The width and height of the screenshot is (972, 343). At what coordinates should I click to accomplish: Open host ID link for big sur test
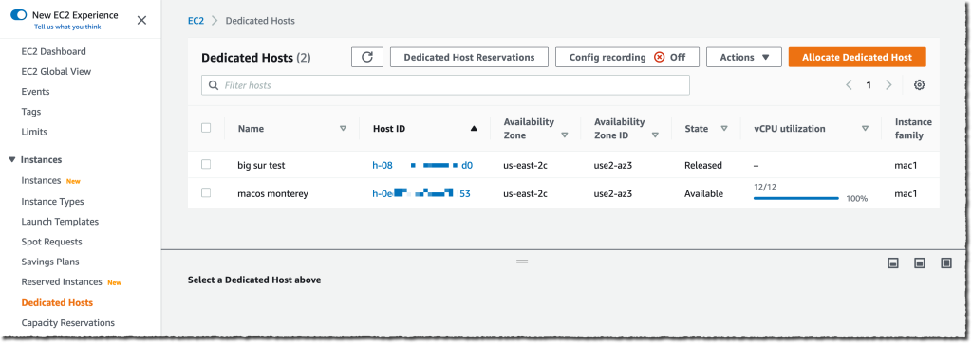tap(422, 165)
